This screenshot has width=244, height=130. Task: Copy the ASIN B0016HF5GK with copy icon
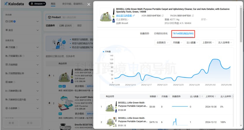tap(162, 16)
